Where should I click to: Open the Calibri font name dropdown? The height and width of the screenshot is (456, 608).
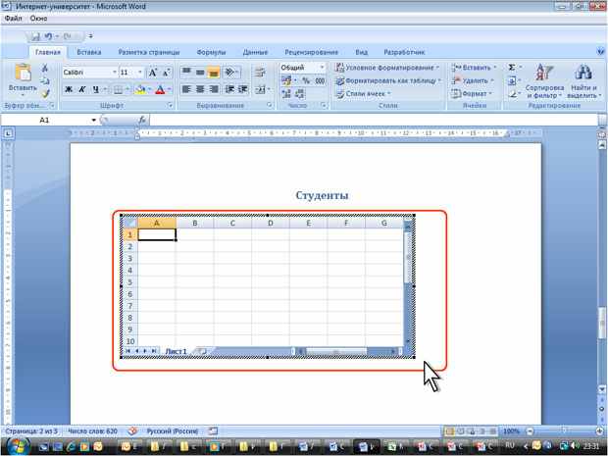click(x=115, y=73)
